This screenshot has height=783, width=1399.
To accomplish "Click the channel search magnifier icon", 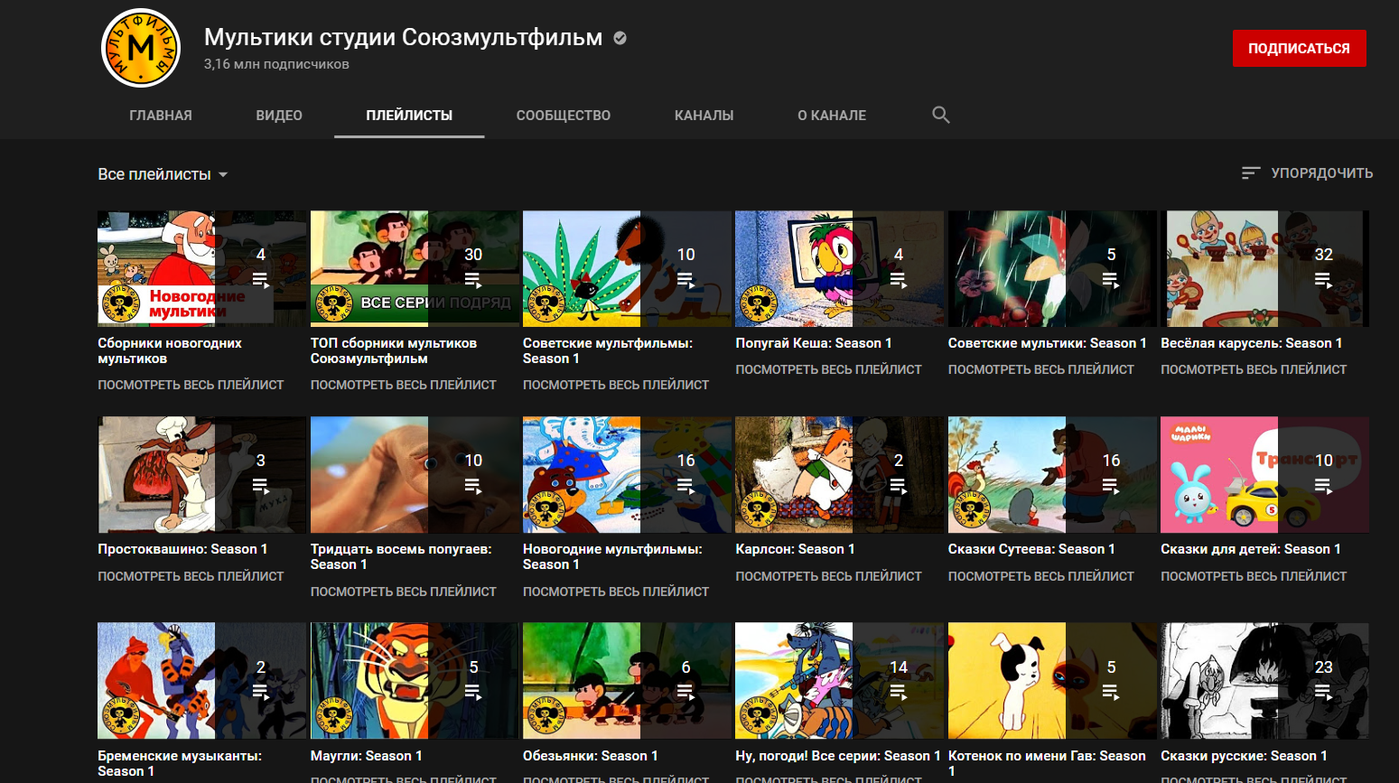I will [x=940, y=115].
